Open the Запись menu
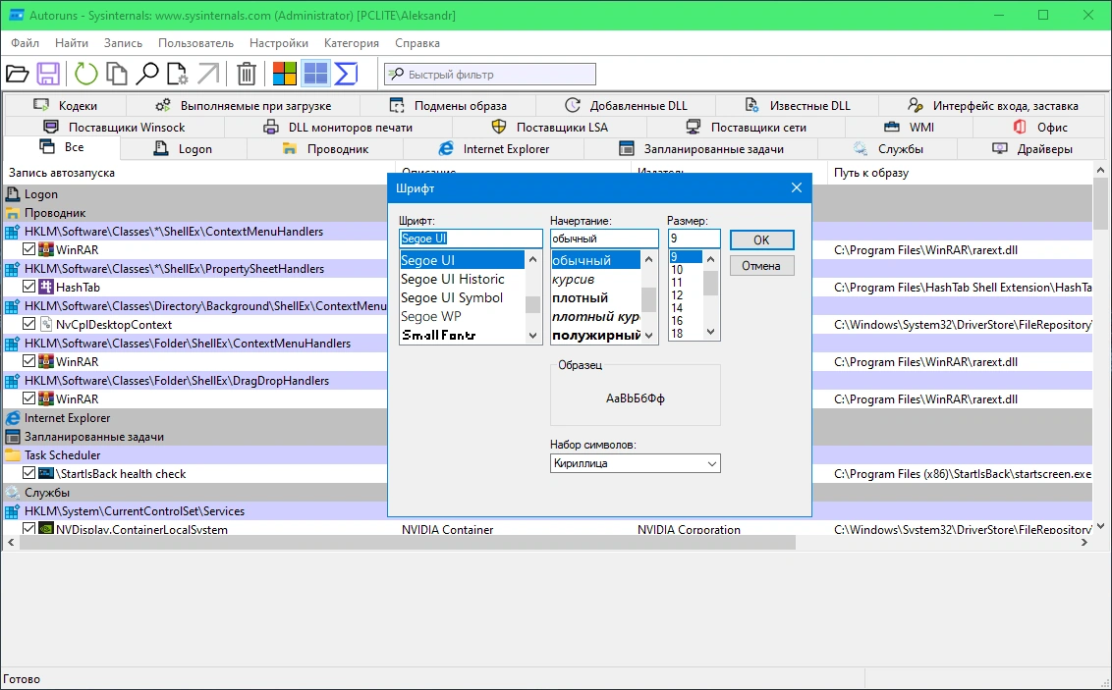The height and width of the screenshot is (690, 1112). click(x=123, y=43)
